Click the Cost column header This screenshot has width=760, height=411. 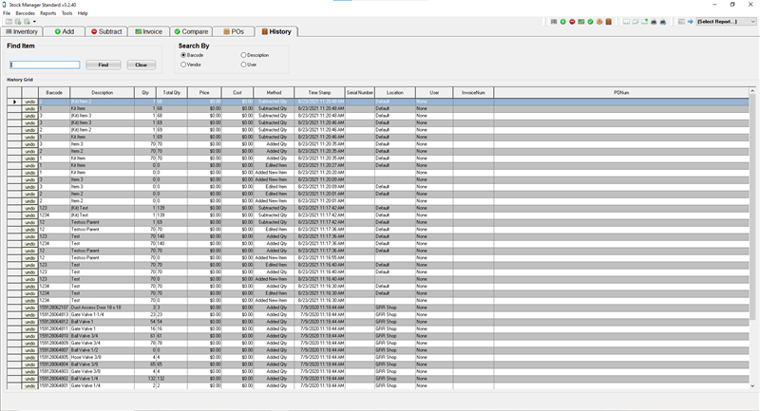(x=237, y=92)
